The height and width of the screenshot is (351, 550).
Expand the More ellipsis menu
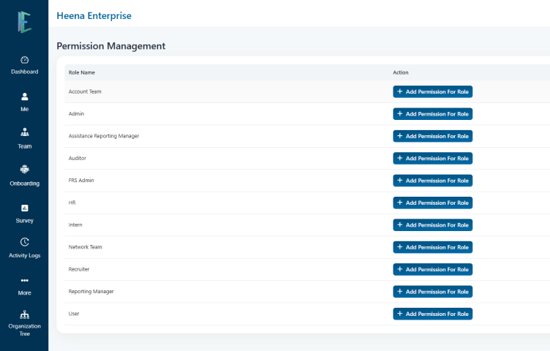tap(24, 280)
